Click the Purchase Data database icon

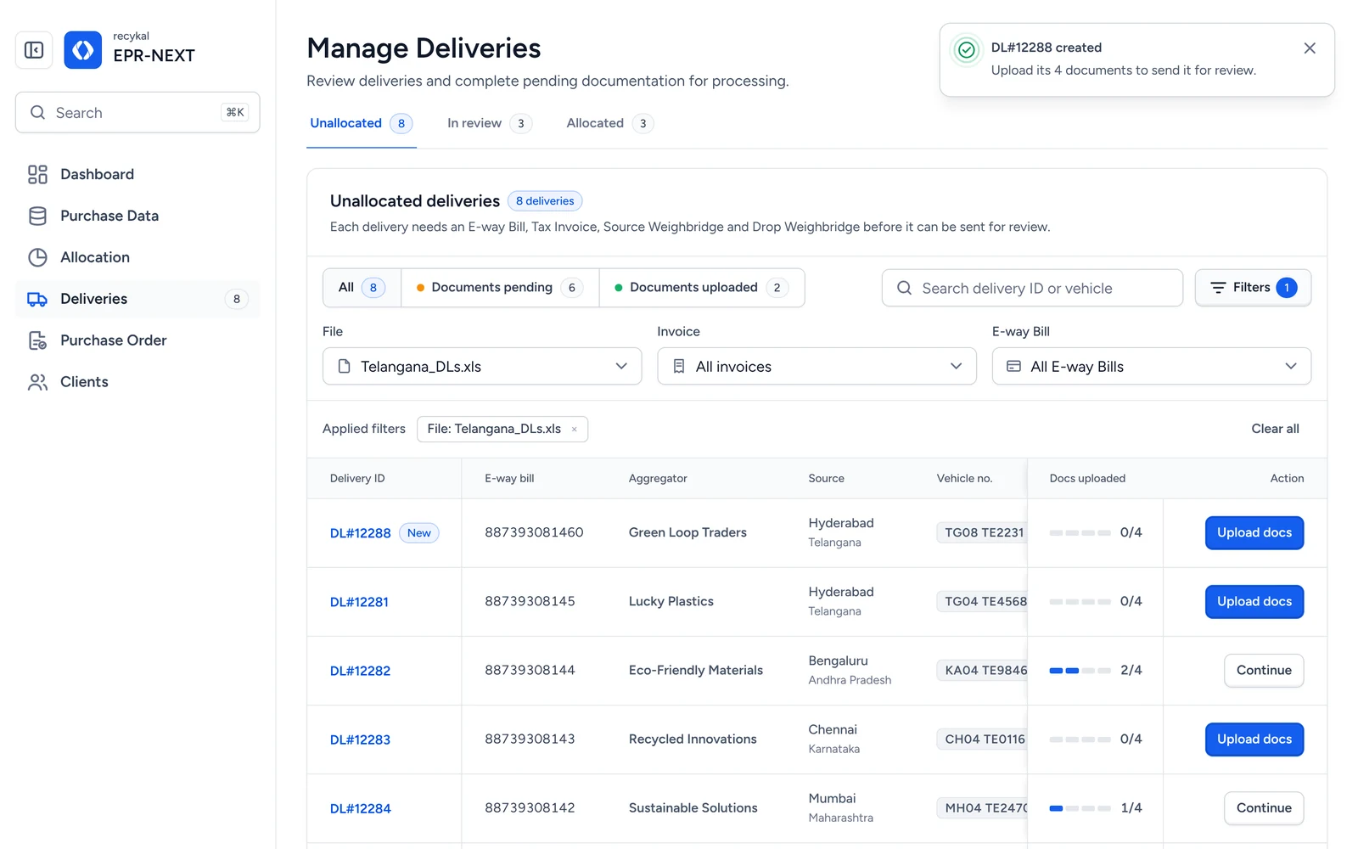37,216
